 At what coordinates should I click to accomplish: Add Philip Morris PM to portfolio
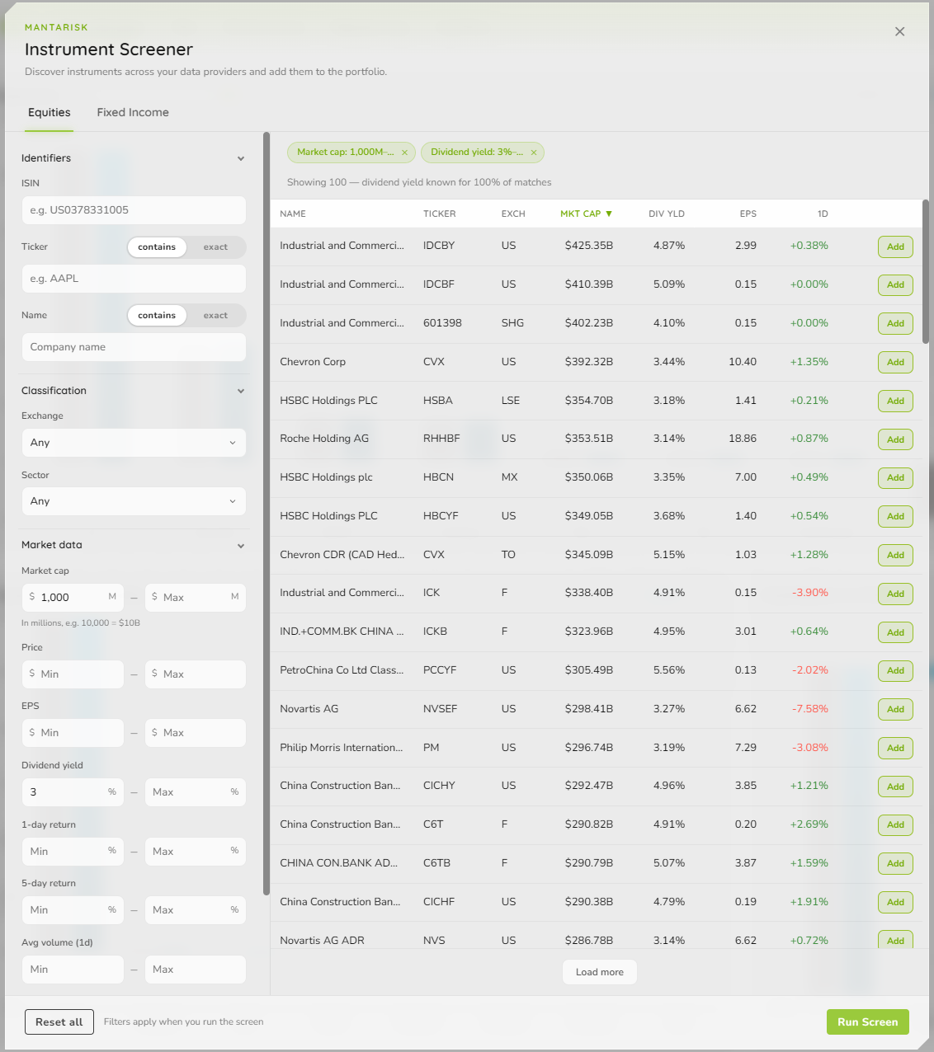pyautogui.click(x=895, y=748)
